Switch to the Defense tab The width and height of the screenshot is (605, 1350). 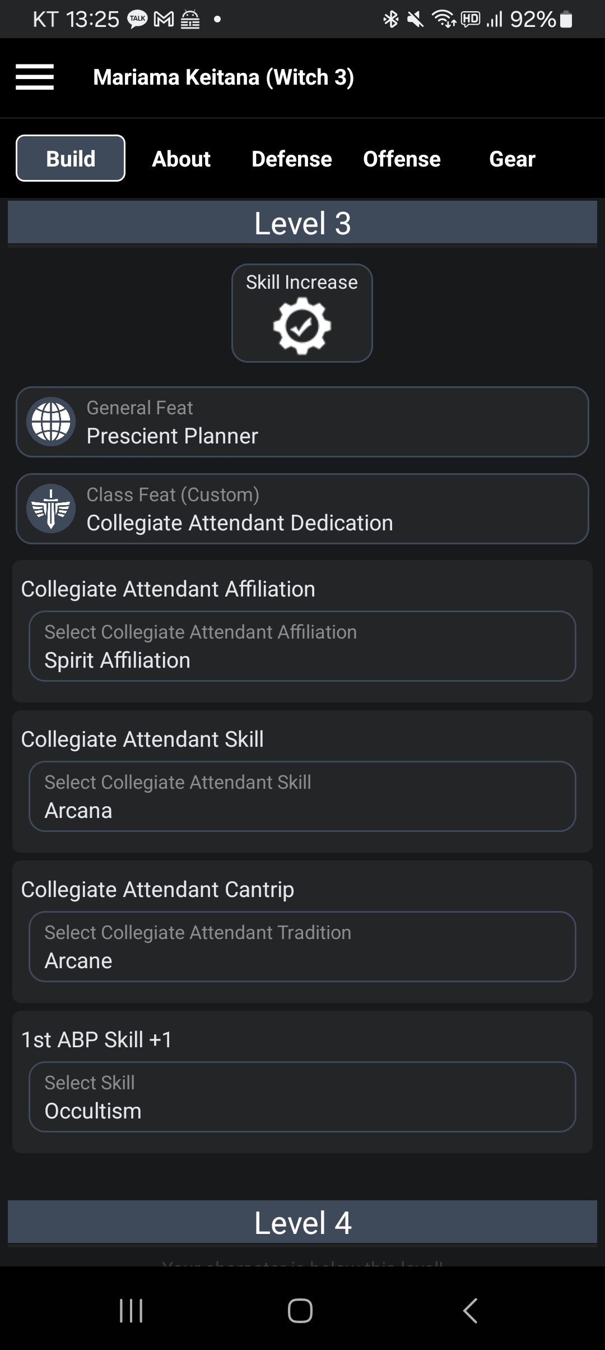291,159
